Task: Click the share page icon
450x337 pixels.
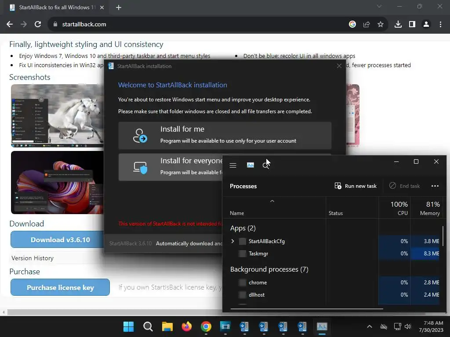Action: [x=366, y=25]
